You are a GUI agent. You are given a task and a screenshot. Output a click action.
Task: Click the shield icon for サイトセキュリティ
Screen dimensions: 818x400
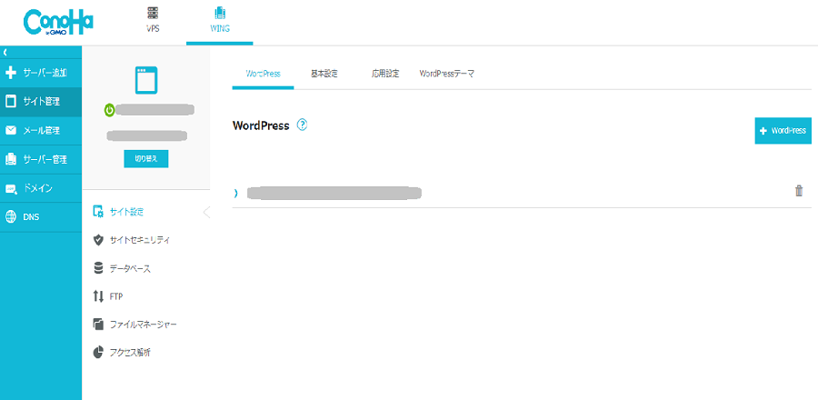point(98,240)
